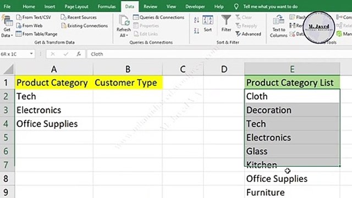The height and width of the screenshot is (198, 352).
Task: Switch to the Formulas tab
Action: click(107, 7)
